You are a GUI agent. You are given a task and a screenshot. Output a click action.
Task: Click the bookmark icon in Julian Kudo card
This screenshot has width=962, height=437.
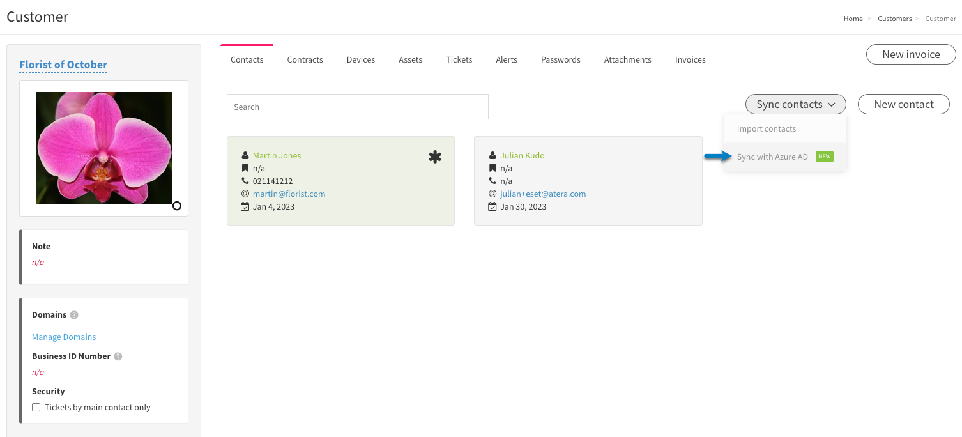(x=492, y=168)
